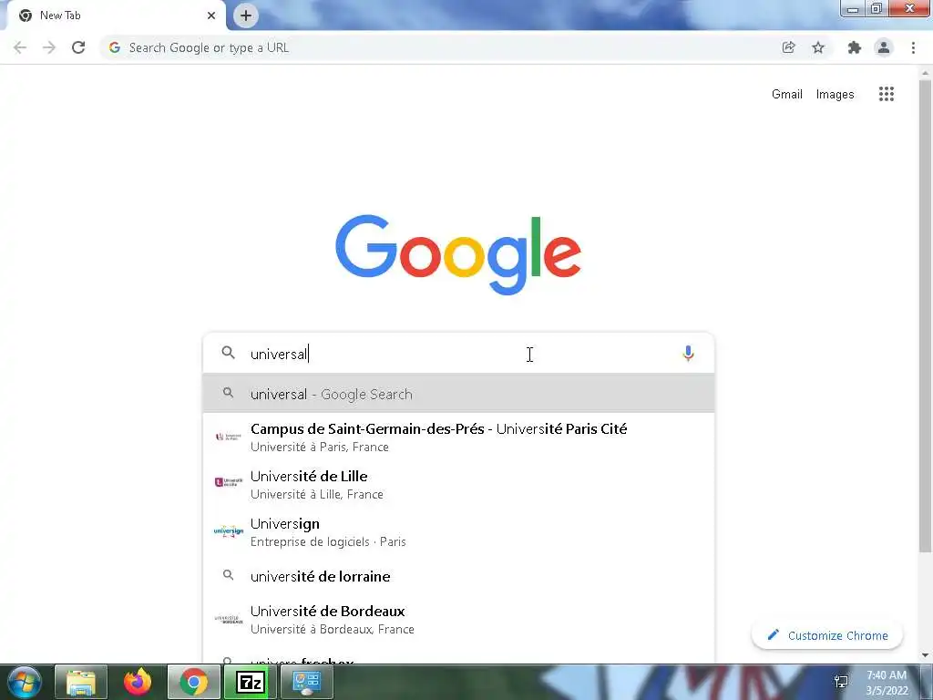Click the magnifier beside 'université de lorraine'
The width and height of the screenshot is (933, 700).
click(229, 575)
